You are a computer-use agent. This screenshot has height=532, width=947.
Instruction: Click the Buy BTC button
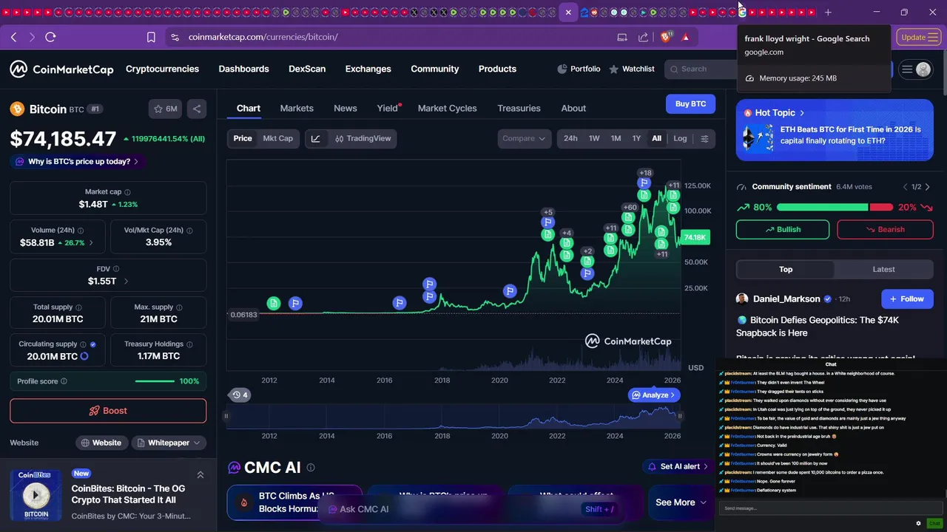(690, 104)
